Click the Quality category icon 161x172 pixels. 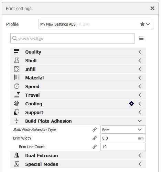pos(17,52)
